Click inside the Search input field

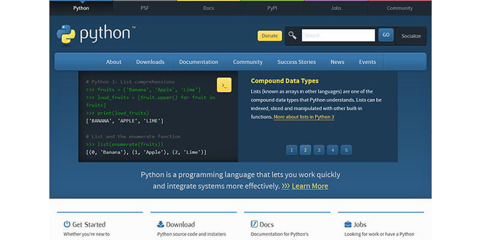point(339,35)
